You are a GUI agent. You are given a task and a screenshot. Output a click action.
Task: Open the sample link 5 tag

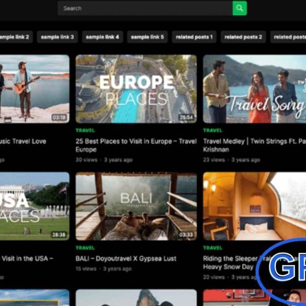(147, 37)
